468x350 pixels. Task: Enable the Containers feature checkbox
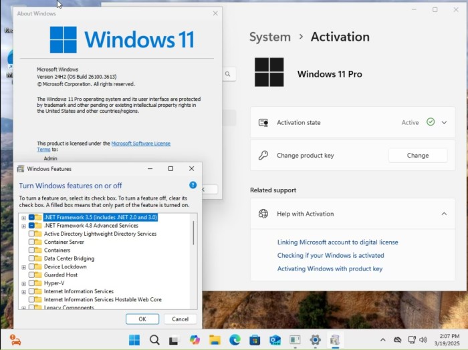(31, 250)
